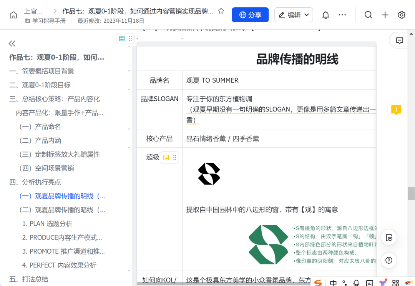Click the blue 分享 share button
415x286 pixels.
(x=250, y=15)
